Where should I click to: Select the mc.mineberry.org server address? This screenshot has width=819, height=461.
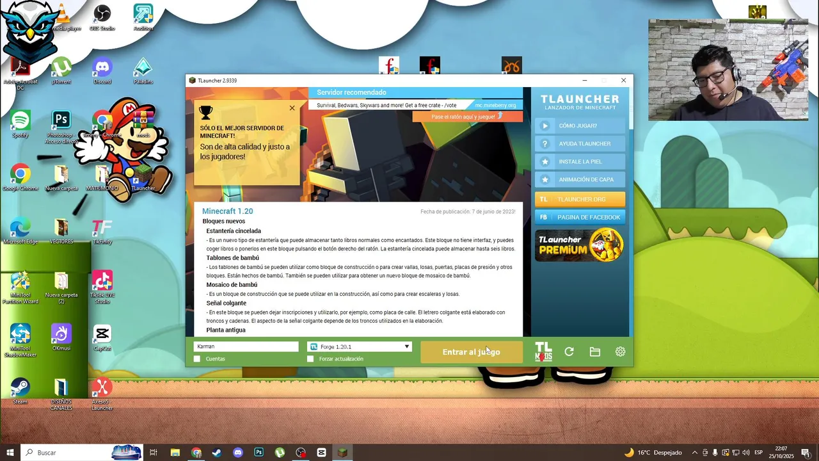(x=495, y=105)
